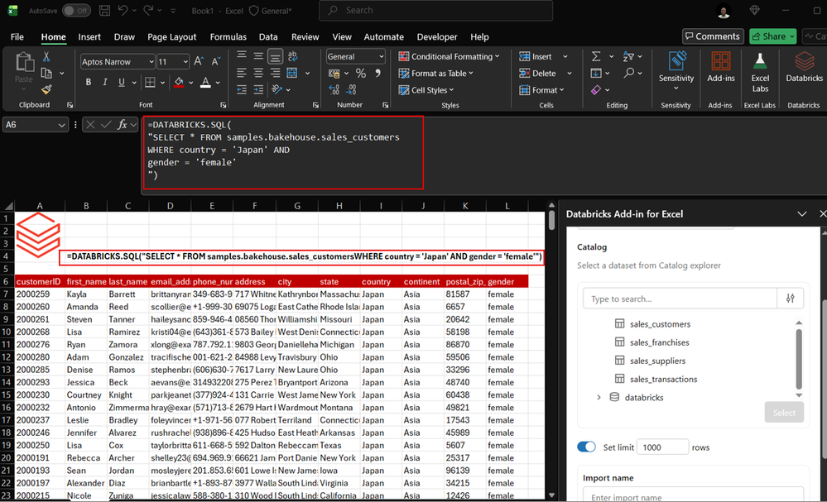Expand the databricks catalog tree node
The height and width of the screenshot is (502, 827).
click(599, 397)
